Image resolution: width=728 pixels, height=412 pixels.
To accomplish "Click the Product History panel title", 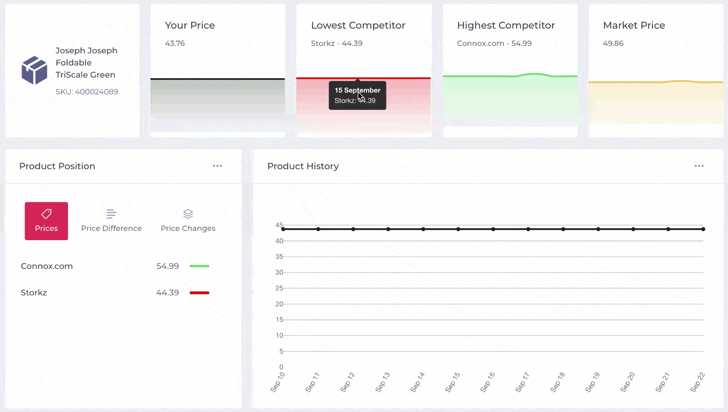I will point(303,166).
